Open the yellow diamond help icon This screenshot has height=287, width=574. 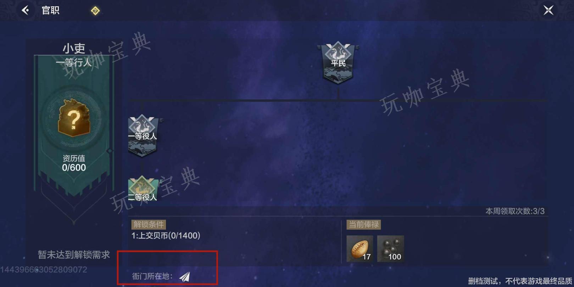95,11
